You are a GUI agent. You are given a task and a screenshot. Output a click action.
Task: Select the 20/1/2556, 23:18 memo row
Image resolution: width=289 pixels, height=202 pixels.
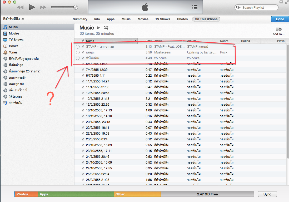[180, 122]
